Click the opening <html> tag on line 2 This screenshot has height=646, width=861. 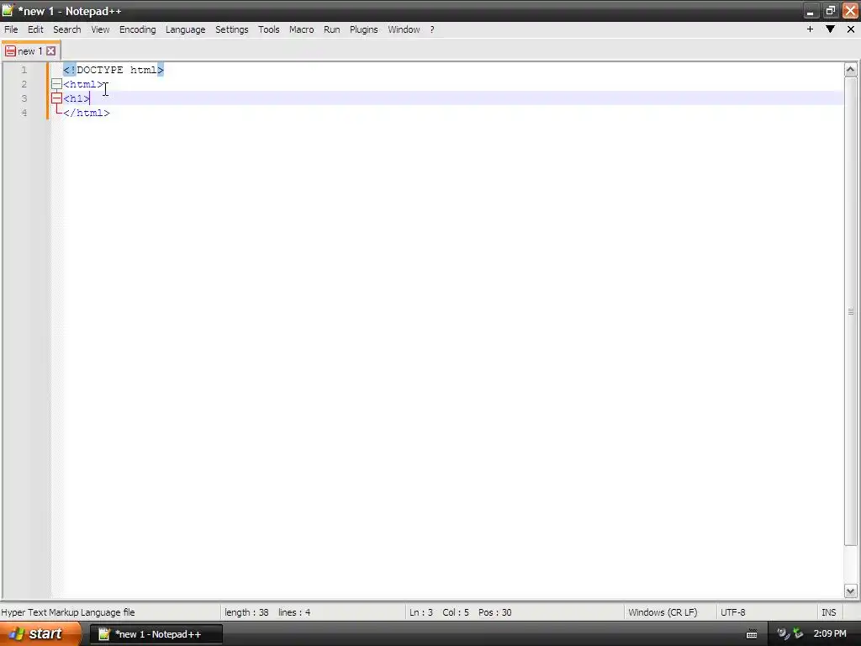[x=83, y=84]
